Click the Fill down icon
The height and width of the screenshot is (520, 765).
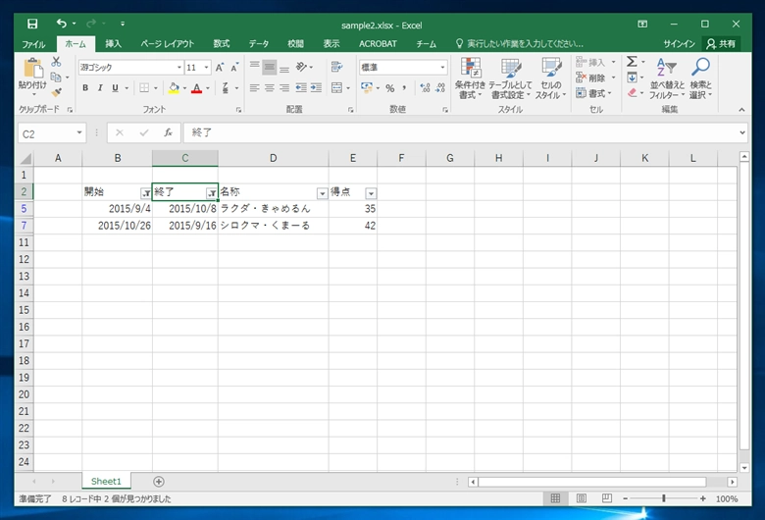[632, 78]
